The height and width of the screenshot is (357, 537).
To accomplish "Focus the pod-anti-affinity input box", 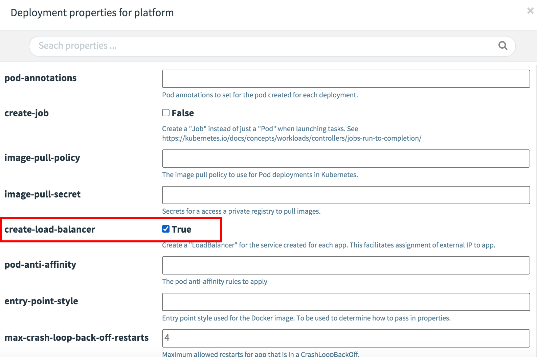I will click(x=346, y=265).
